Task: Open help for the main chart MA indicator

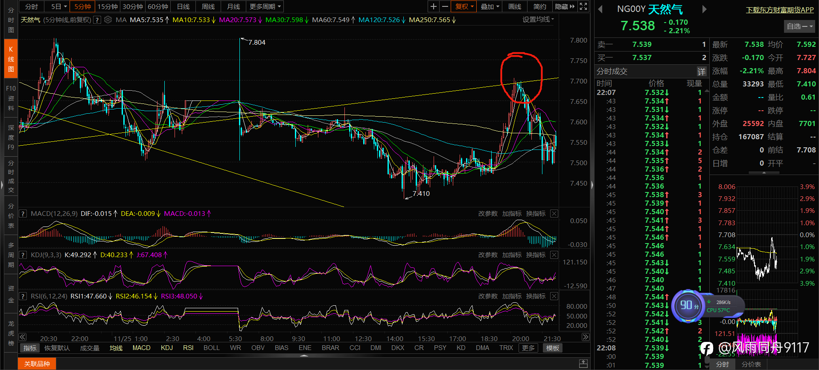Action: click(x=97, y=20)
